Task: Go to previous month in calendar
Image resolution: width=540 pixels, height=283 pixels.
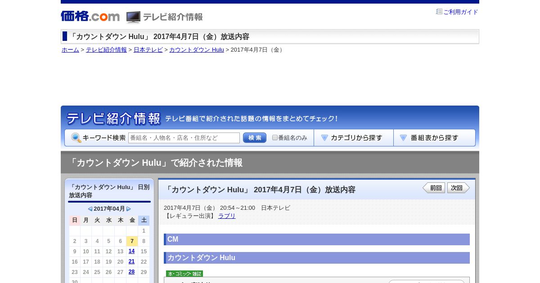Action: (x=90, y=209)
